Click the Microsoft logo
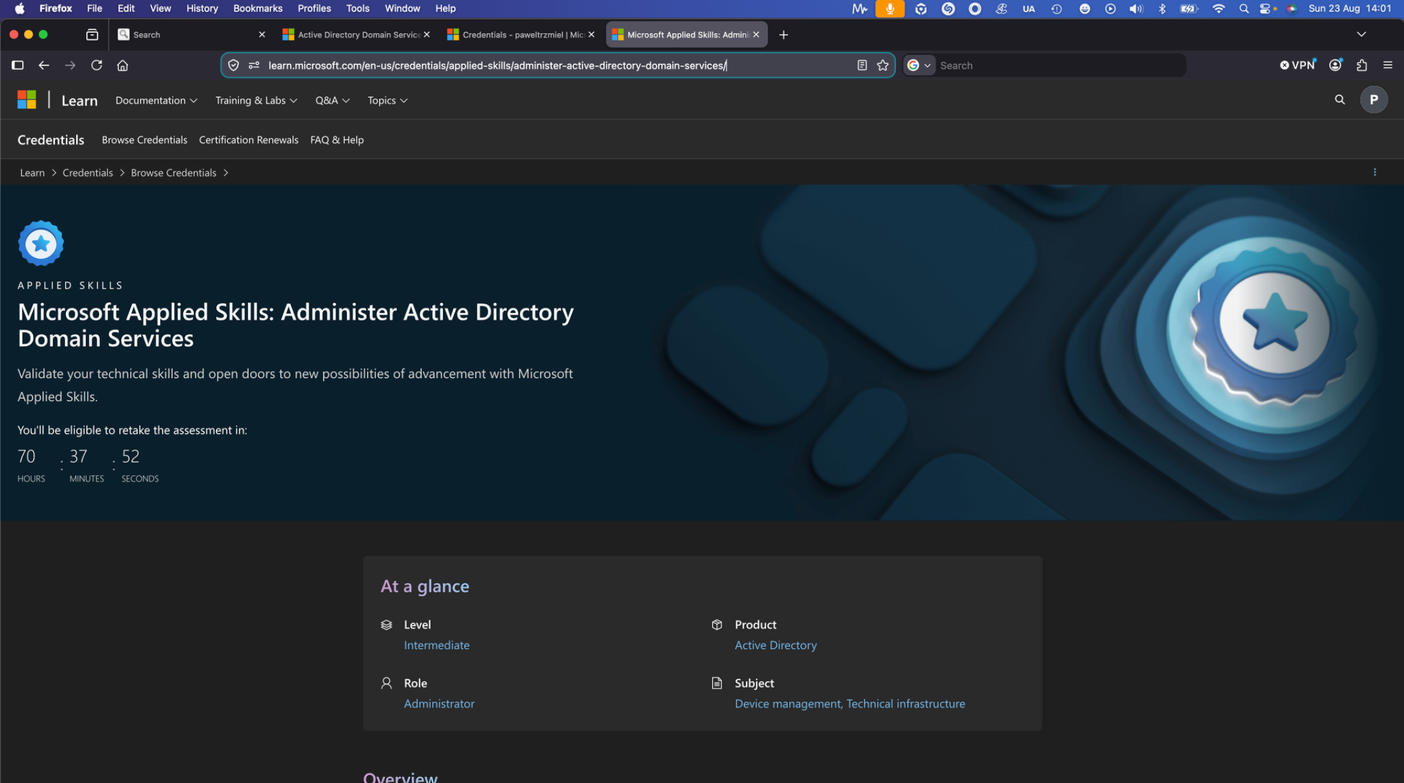 point(27,100)
